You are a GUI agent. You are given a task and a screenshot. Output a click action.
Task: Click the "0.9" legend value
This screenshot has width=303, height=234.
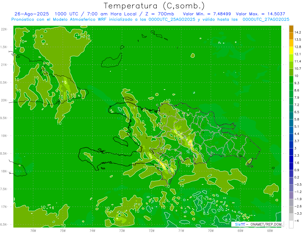tap(297, 170)
